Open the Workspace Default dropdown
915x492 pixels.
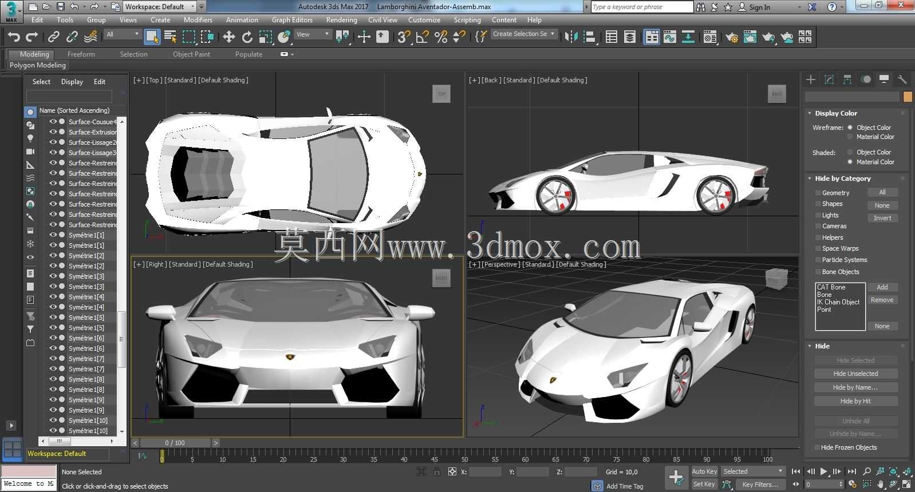coord(160,7)
